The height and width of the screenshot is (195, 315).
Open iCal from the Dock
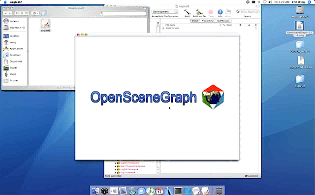[159, 191]
